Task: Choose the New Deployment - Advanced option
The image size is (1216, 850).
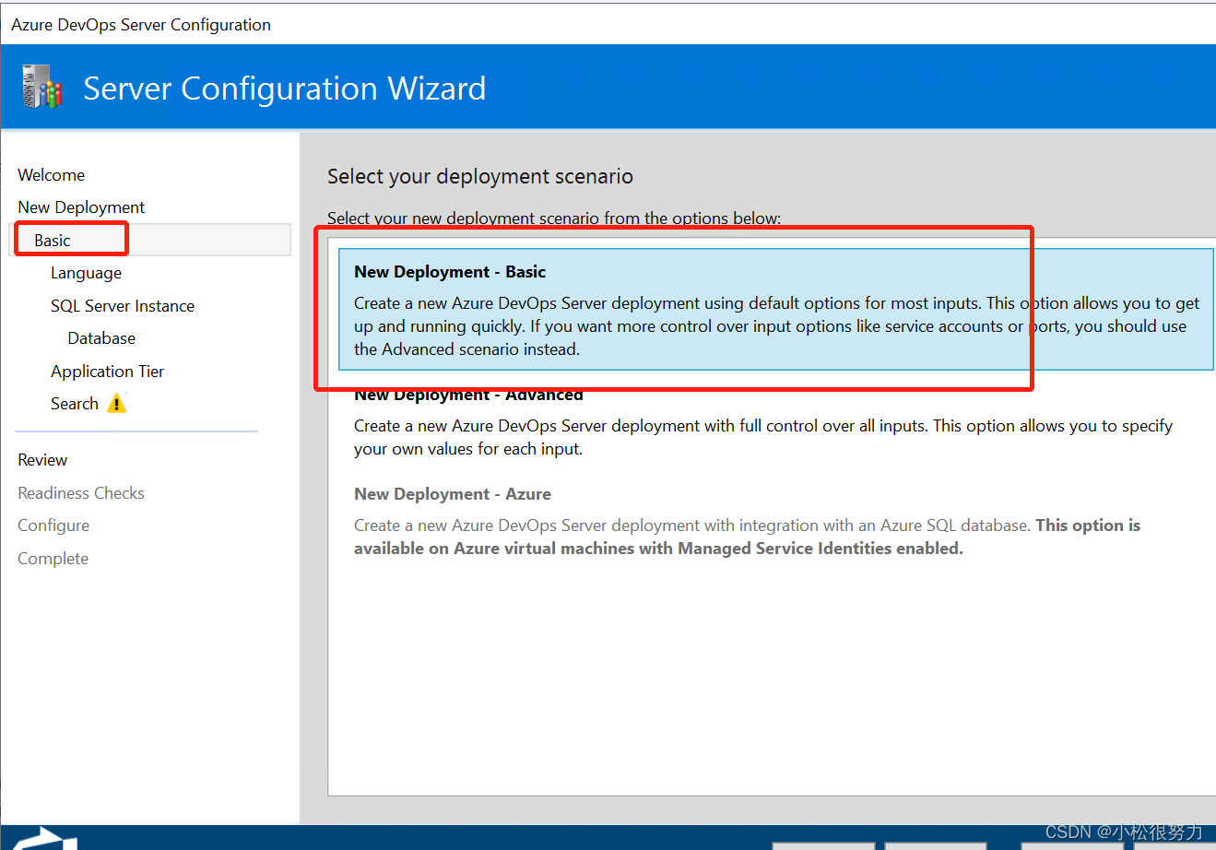Action: (x=776, y=422)
